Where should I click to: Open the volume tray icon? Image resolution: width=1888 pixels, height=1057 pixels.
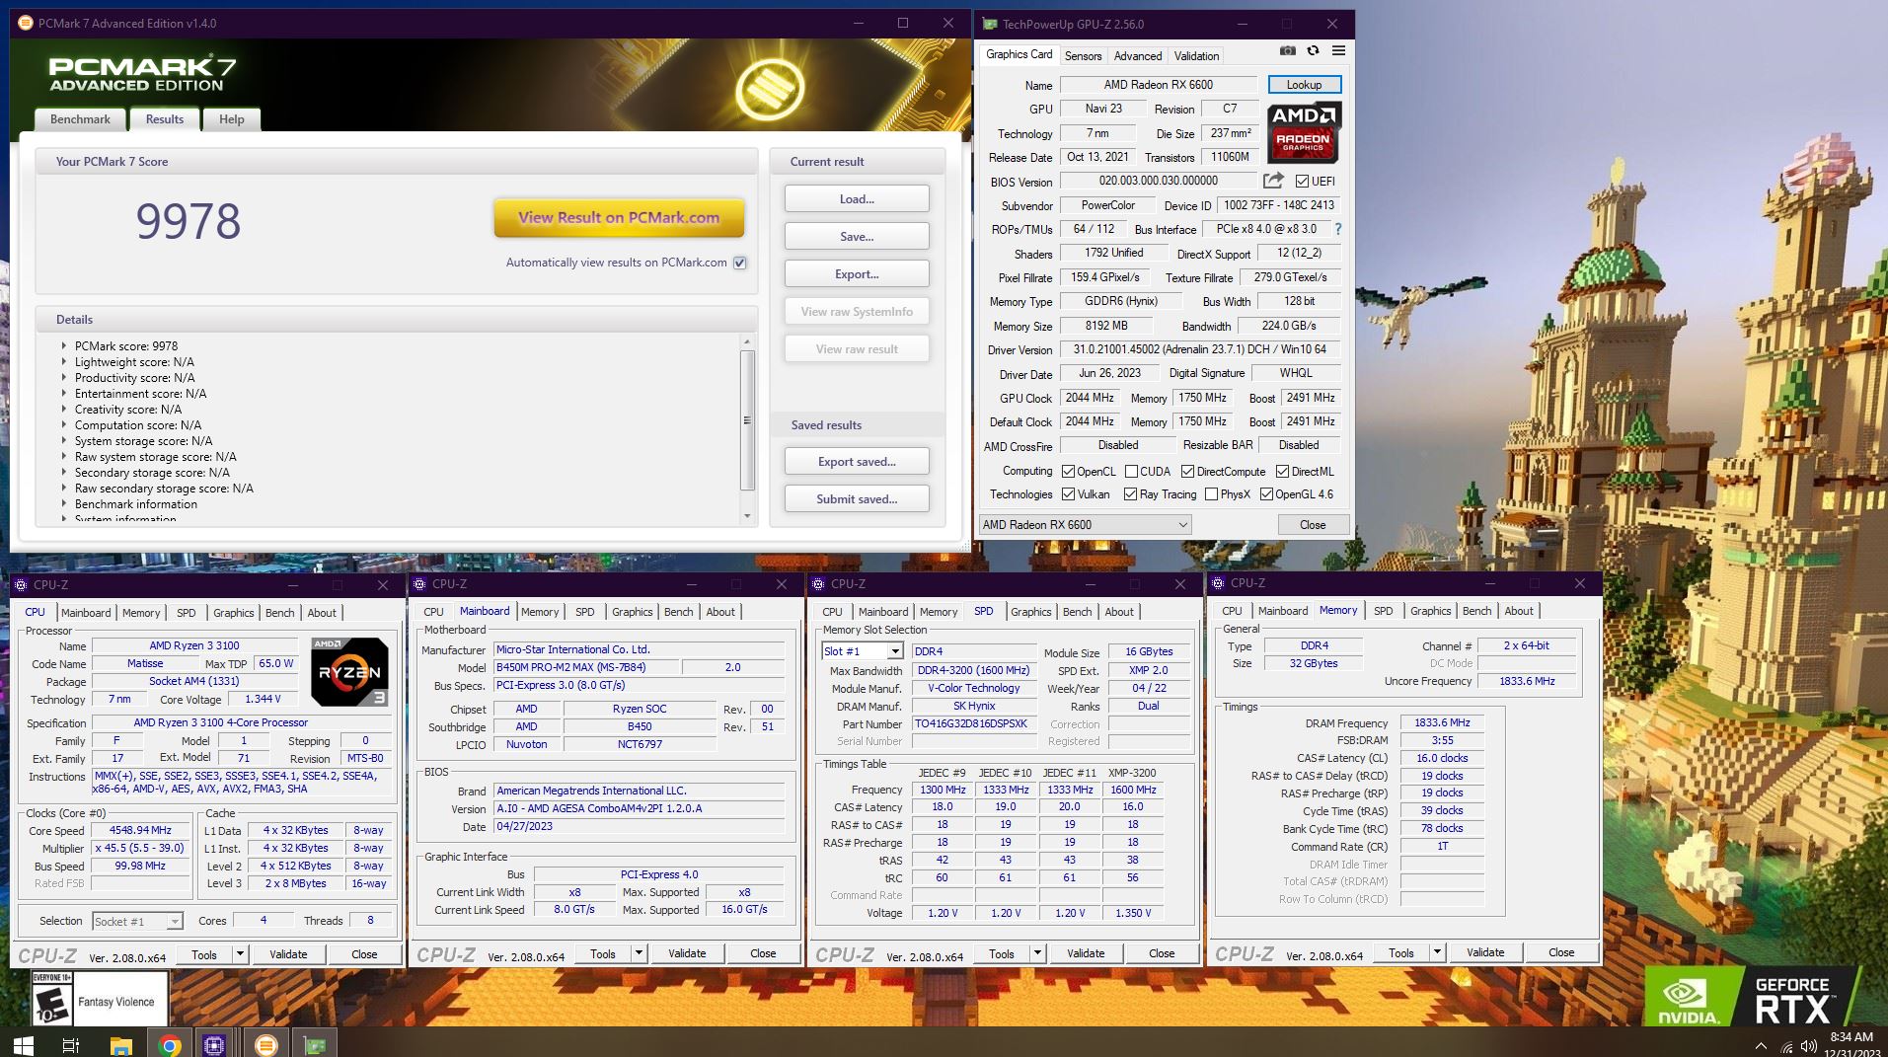pos(1809,1045)
